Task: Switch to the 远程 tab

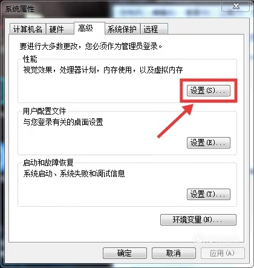Action: click(154, 29)
